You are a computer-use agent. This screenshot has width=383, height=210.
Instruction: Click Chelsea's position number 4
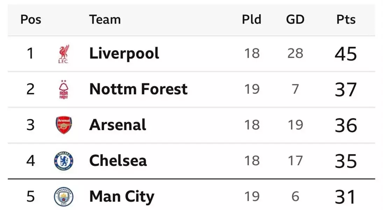click(31, 161)
